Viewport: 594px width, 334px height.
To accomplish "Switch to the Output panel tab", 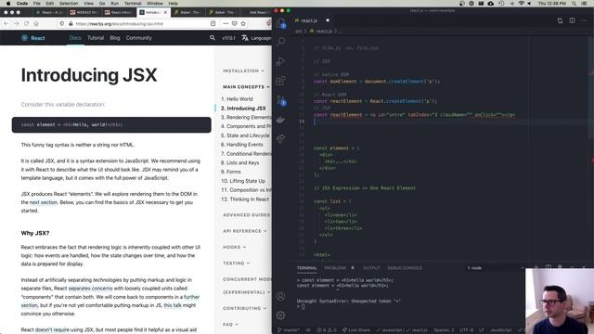I will point(371,268).
